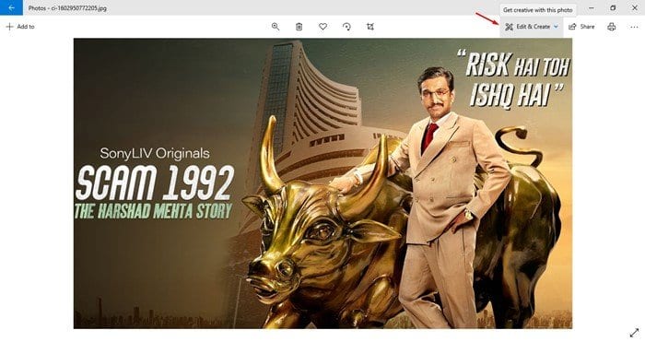Rotate the photo
The image size is (645, 342).
(x=346, y=27)
